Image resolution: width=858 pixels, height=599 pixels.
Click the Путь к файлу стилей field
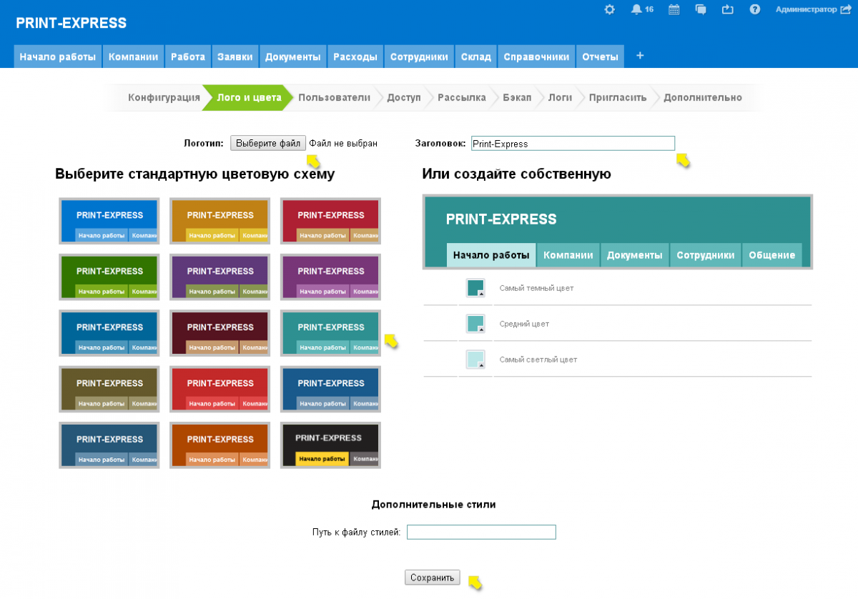480,532
